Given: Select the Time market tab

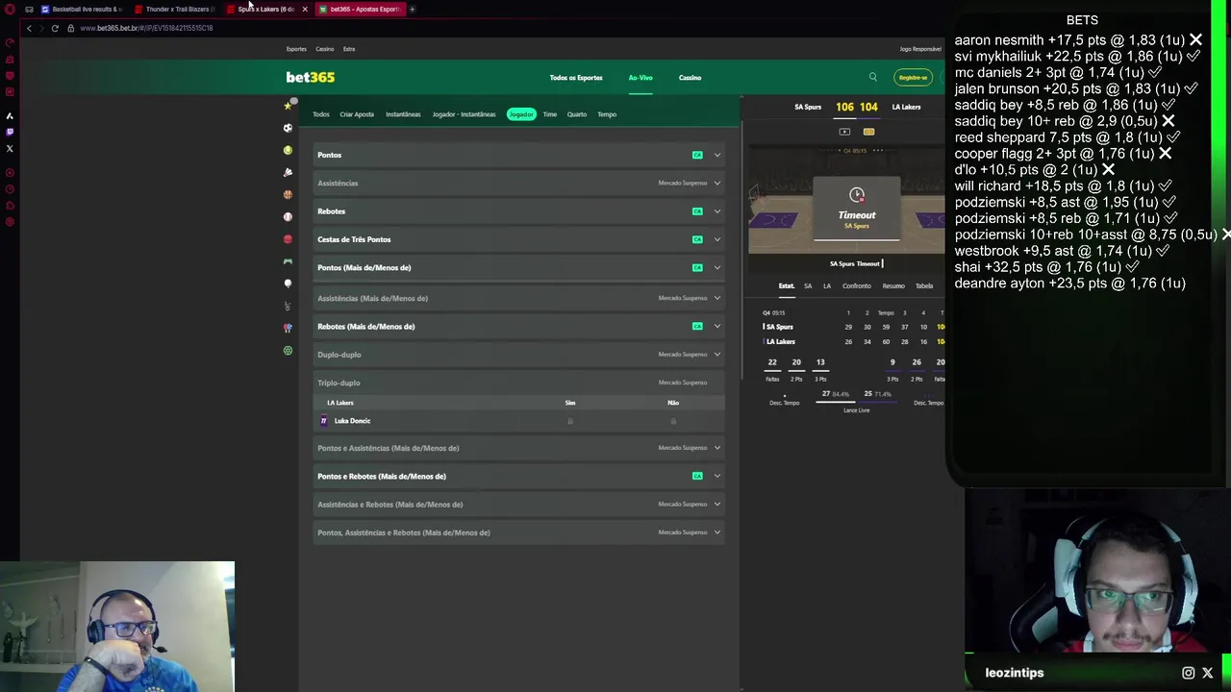Looking at the screenshot, I should [x=550, y=114].
